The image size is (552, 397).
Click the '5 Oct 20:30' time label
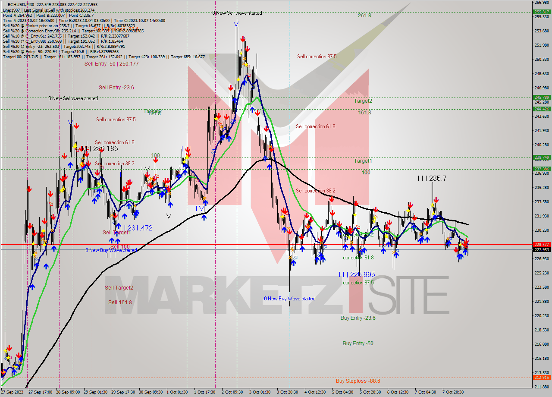(x=371, y=393)
